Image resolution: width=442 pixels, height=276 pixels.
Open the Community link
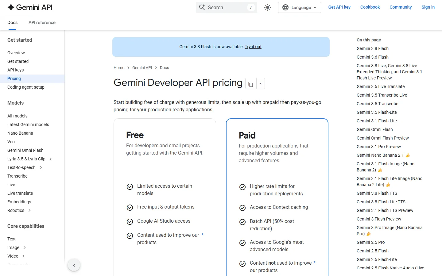(x=401, y=7)
